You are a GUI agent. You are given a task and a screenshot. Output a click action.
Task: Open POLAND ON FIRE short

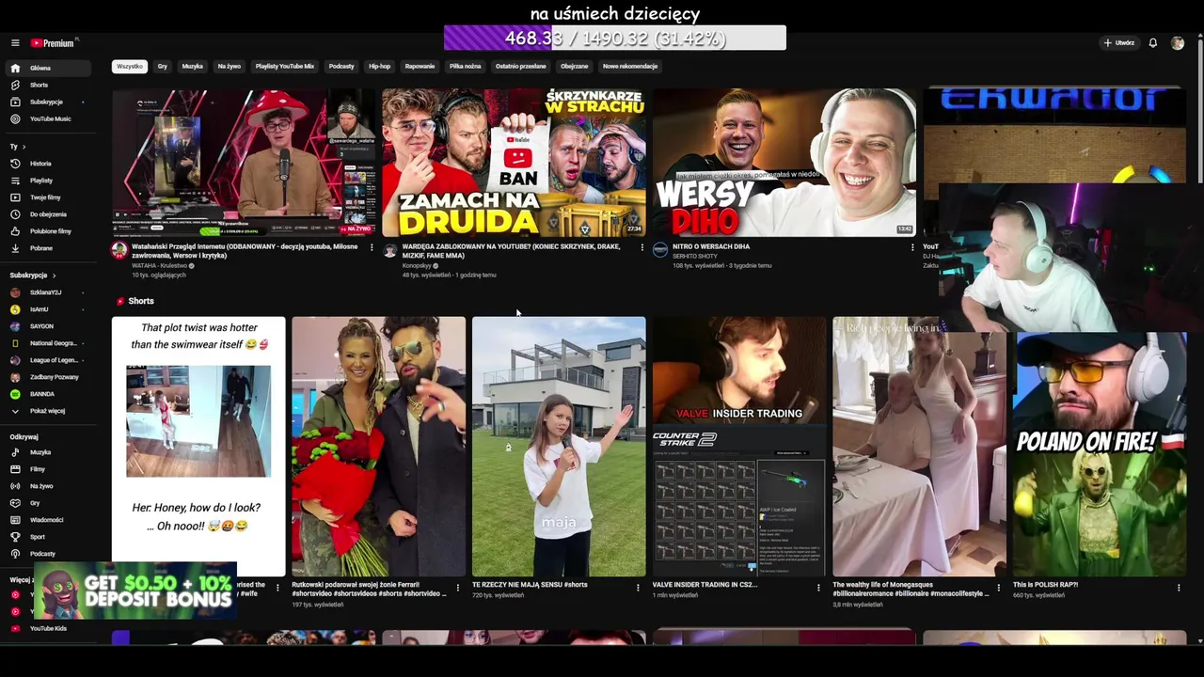[x=1100, y=454]
